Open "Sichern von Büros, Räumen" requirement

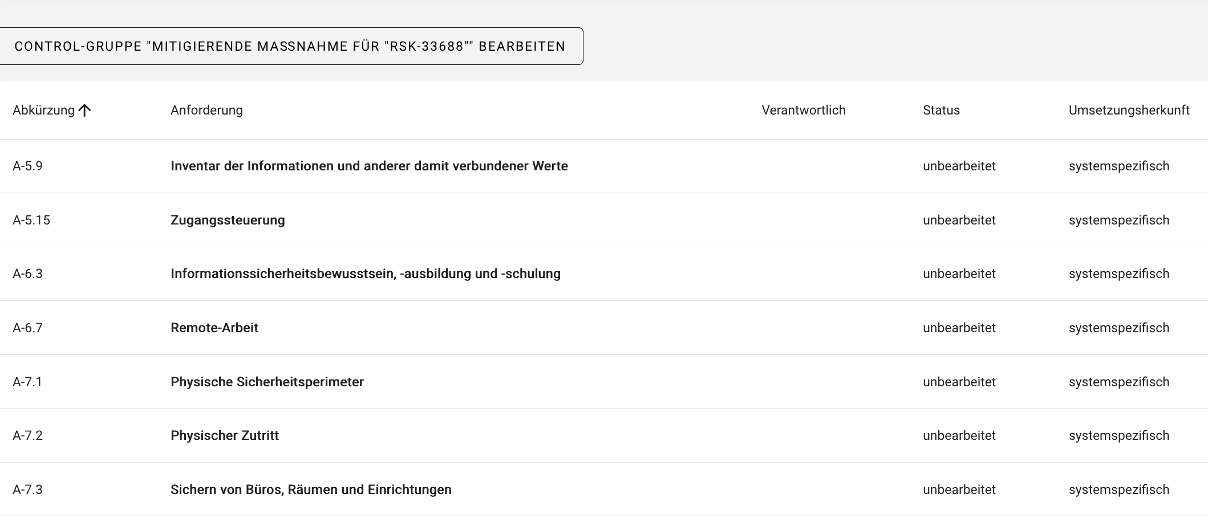pos(311,490)
